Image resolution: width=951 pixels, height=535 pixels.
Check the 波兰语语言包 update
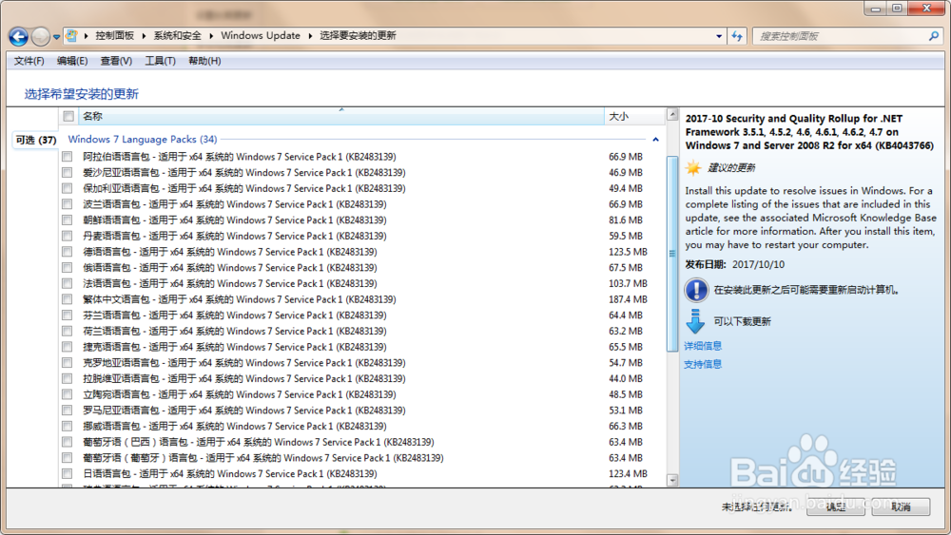click(x=68, y=204)
